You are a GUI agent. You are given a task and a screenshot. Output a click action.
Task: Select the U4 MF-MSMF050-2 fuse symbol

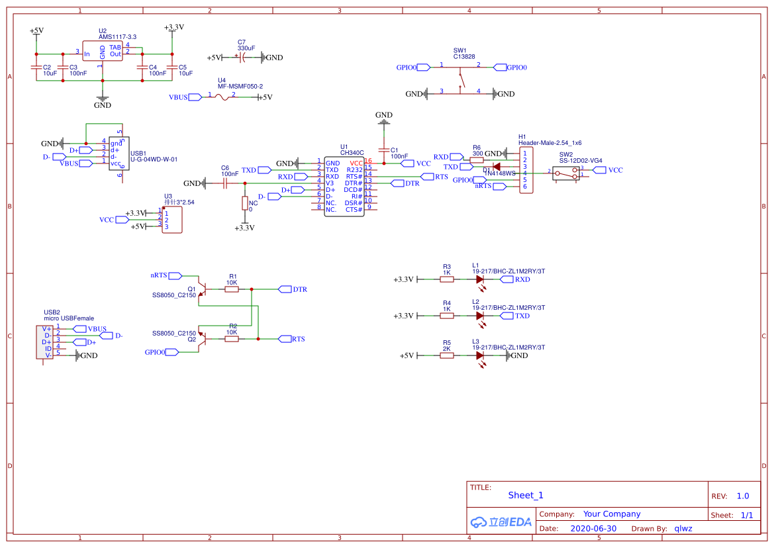click(222, 97)
